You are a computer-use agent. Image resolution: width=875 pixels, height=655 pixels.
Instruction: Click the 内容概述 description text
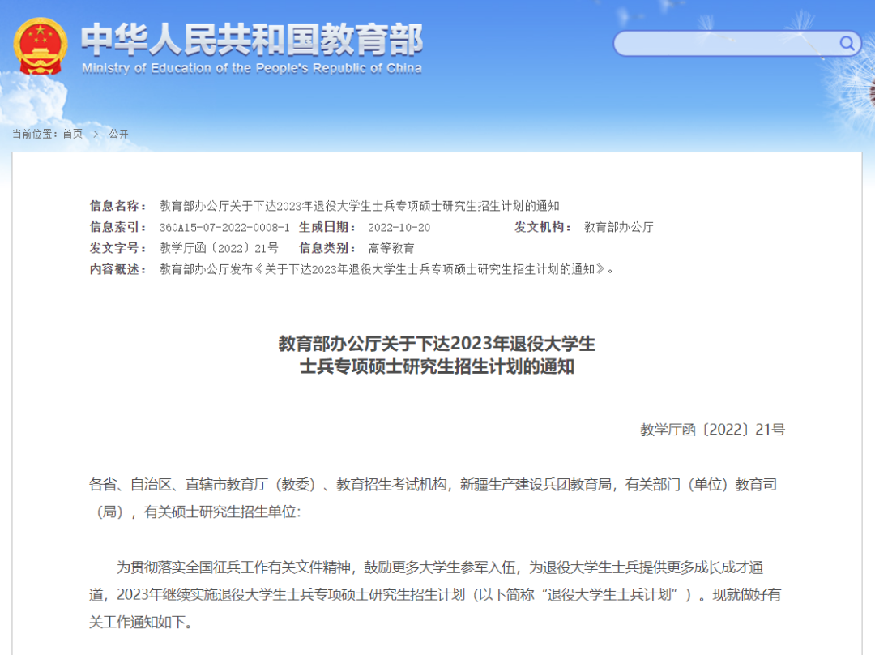tap(386, 270)
